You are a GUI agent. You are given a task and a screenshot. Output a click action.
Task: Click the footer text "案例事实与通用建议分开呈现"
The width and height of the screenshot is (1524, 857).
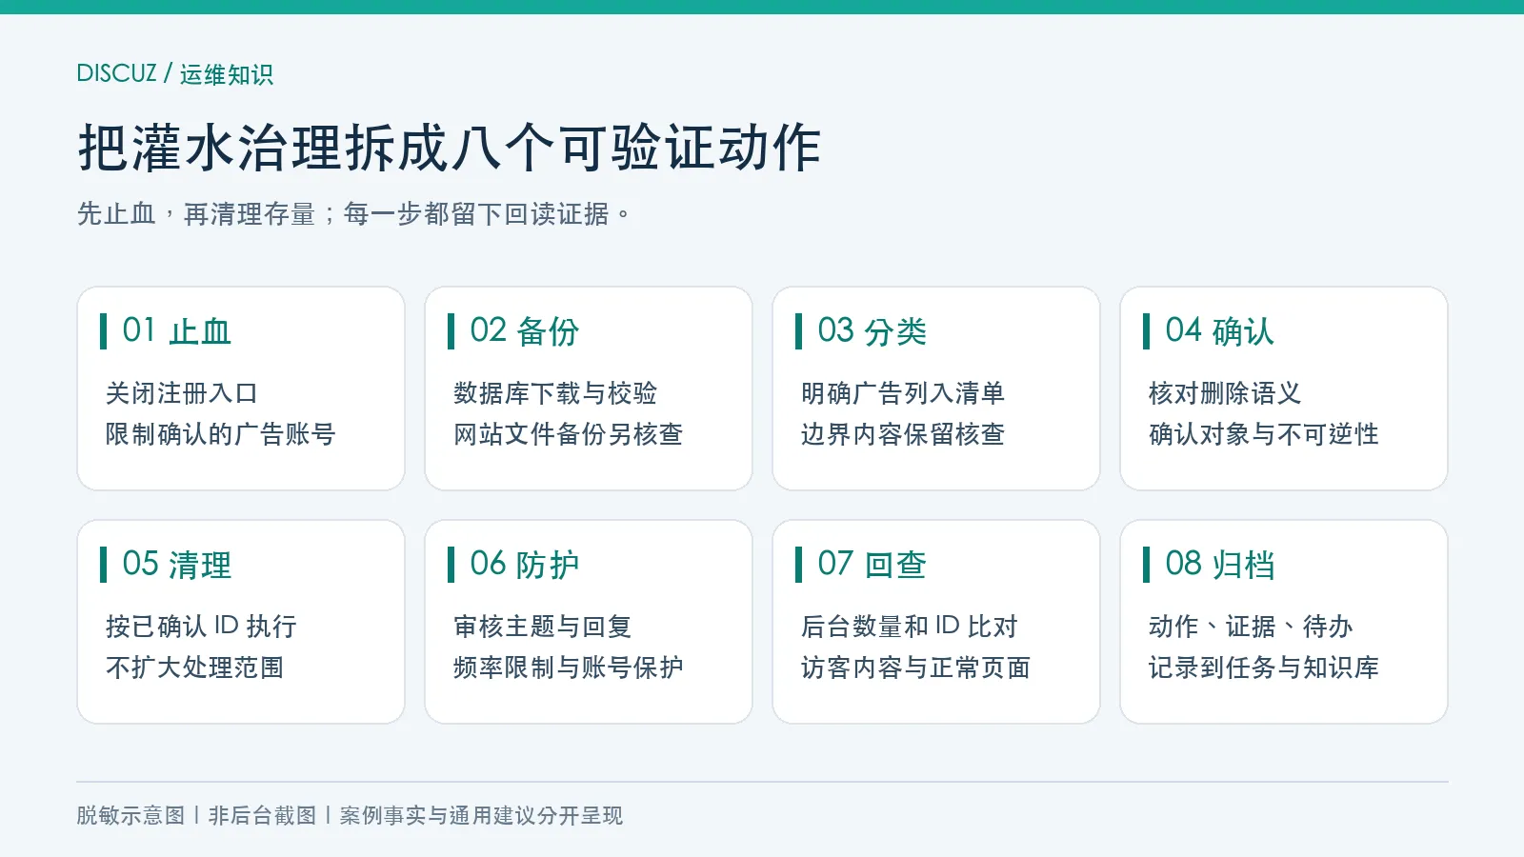pos(481,816)
